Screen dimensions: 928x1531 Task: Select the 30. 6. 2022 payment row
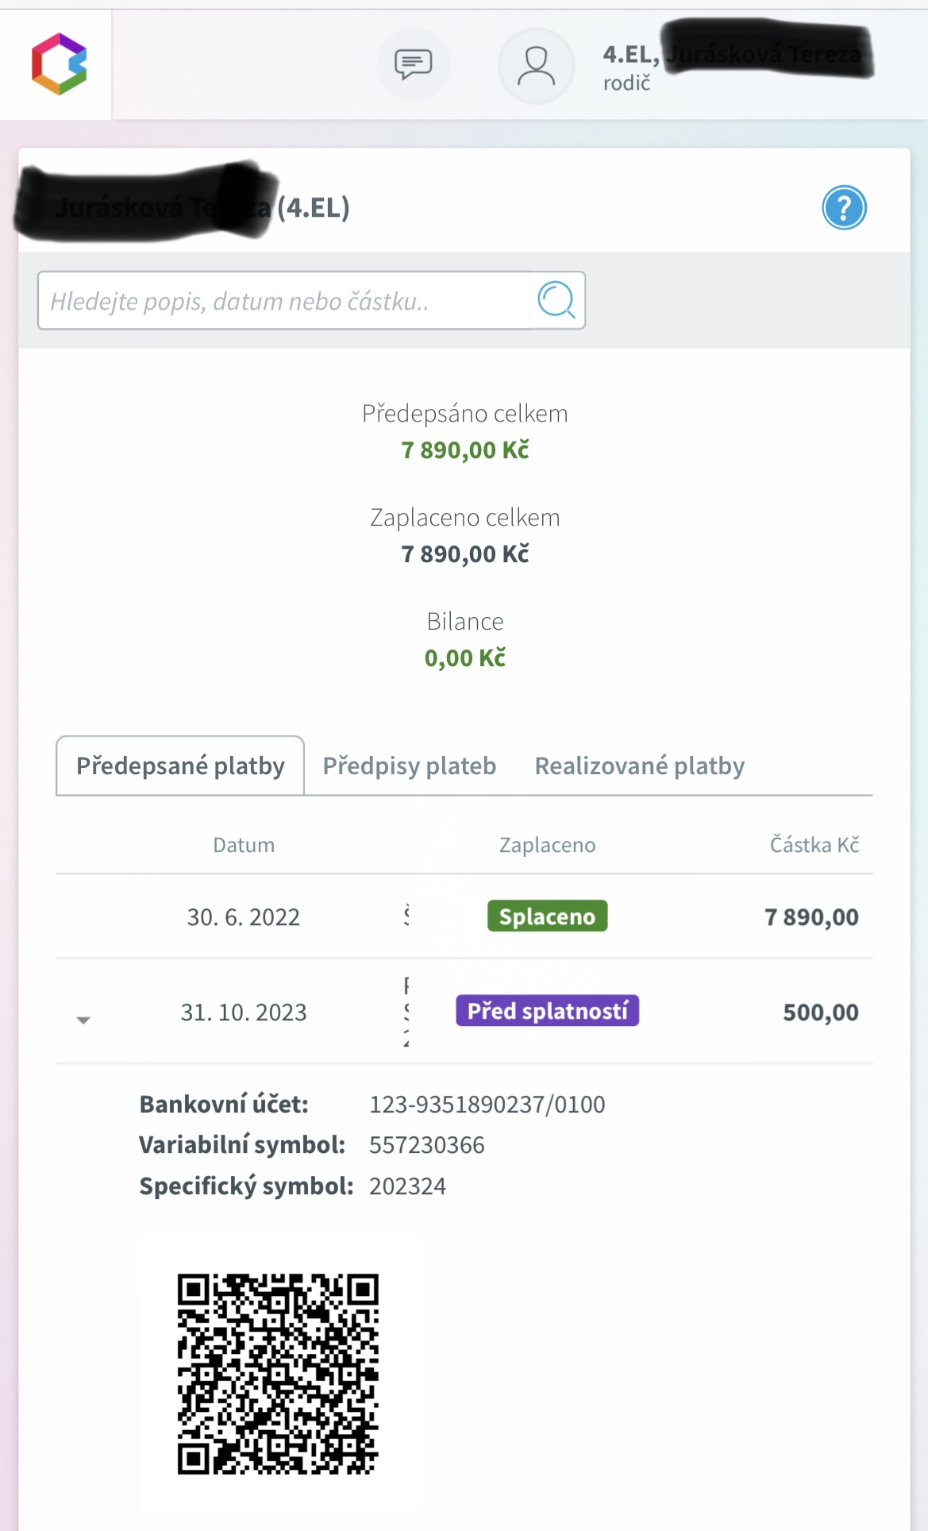pos(244,917)
